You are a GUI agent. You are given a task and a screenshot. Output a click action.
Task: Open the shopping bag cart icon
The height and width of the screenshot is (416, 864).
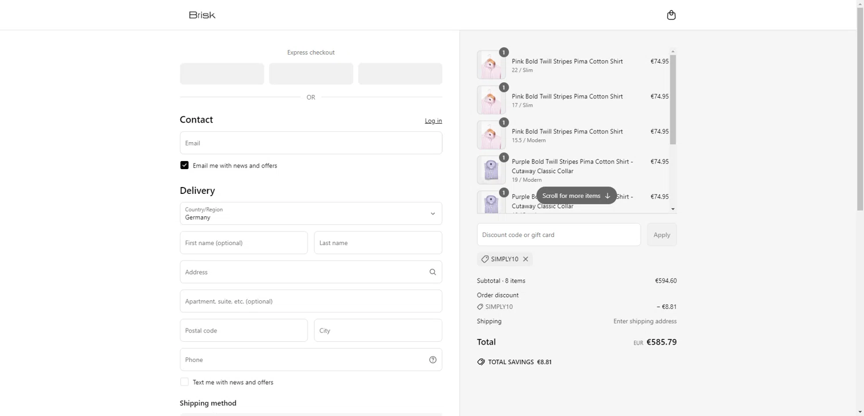671,15
